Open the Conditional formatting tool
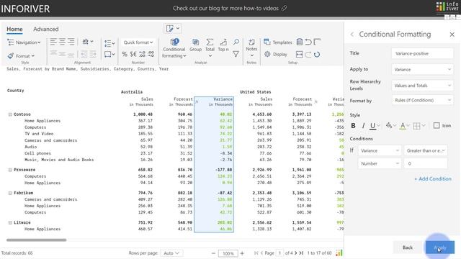 pyautogui.click(x=174, y=48)
